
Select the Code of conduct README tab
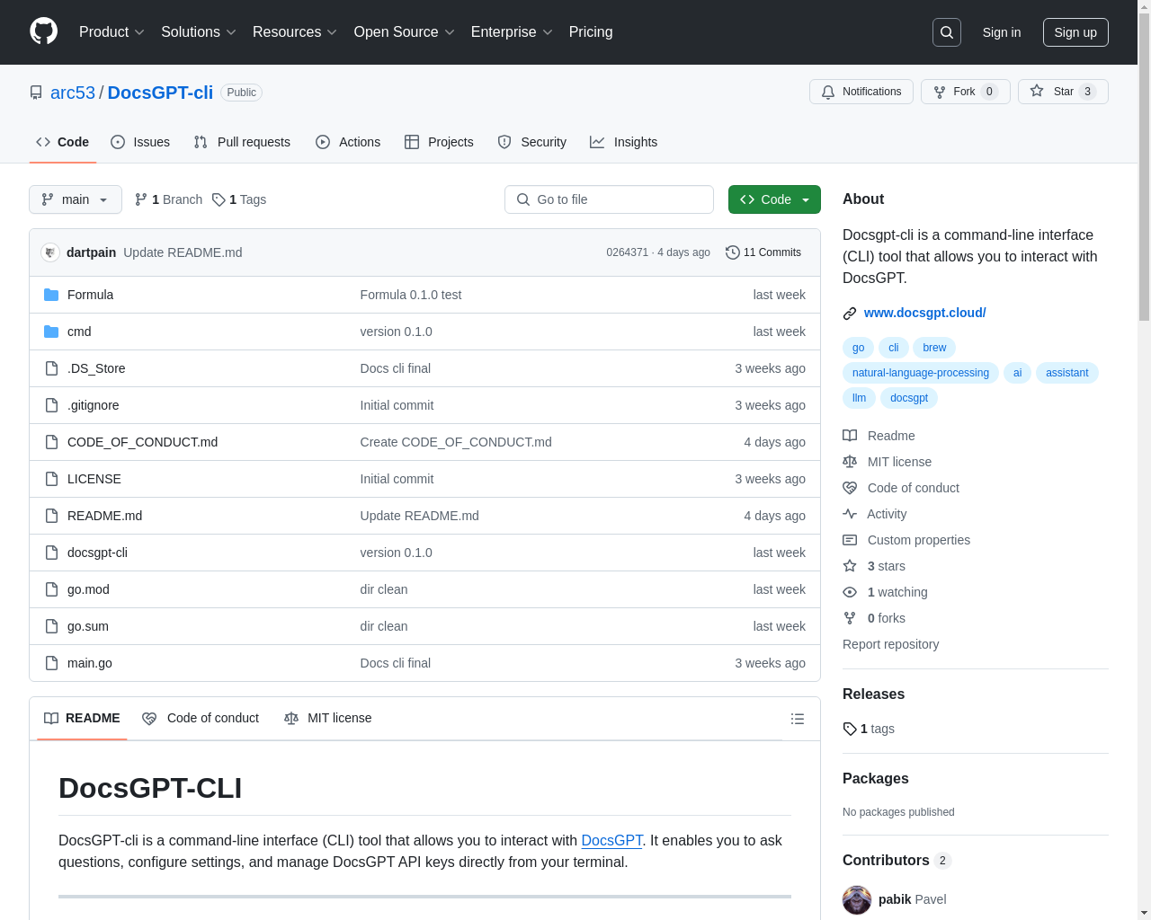201,718
